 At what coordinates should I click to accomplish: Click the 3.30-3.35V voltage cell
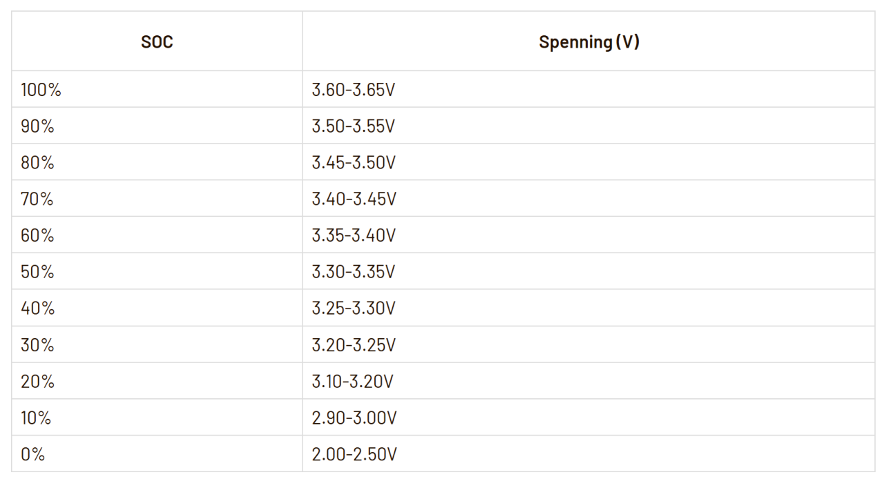click(354, 272)
